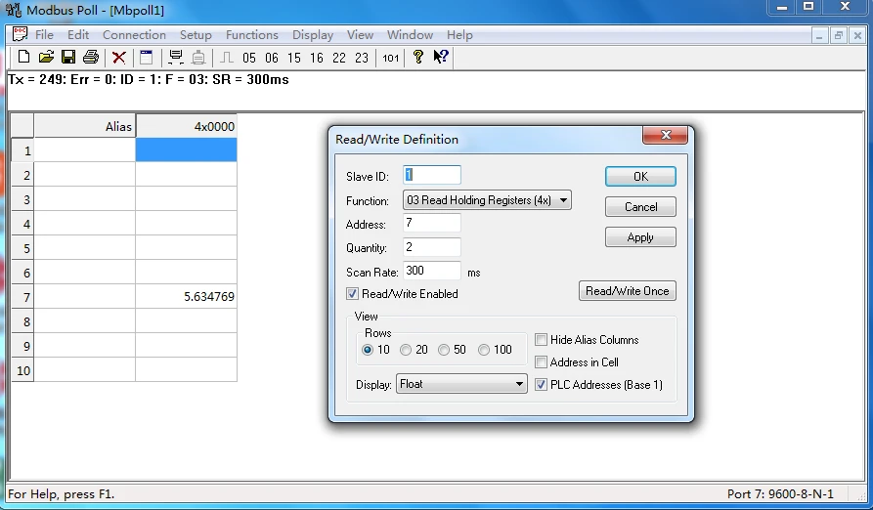This screenshot has height=510, width=873.
Task: Open the Connection menu
Action: pos(134,34)
